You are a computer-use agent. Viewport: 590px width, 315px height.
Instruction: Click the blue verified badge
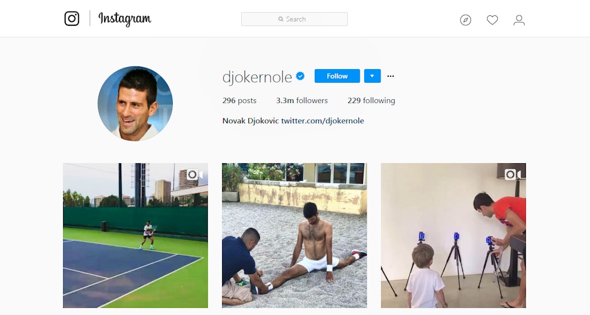pyautogui.click(x=300, y=76)
